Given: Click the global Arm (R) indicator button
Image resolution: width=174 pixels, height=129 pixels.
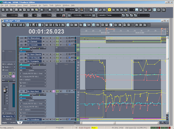Looking at the screenshot, I should (x=117, y=10).
